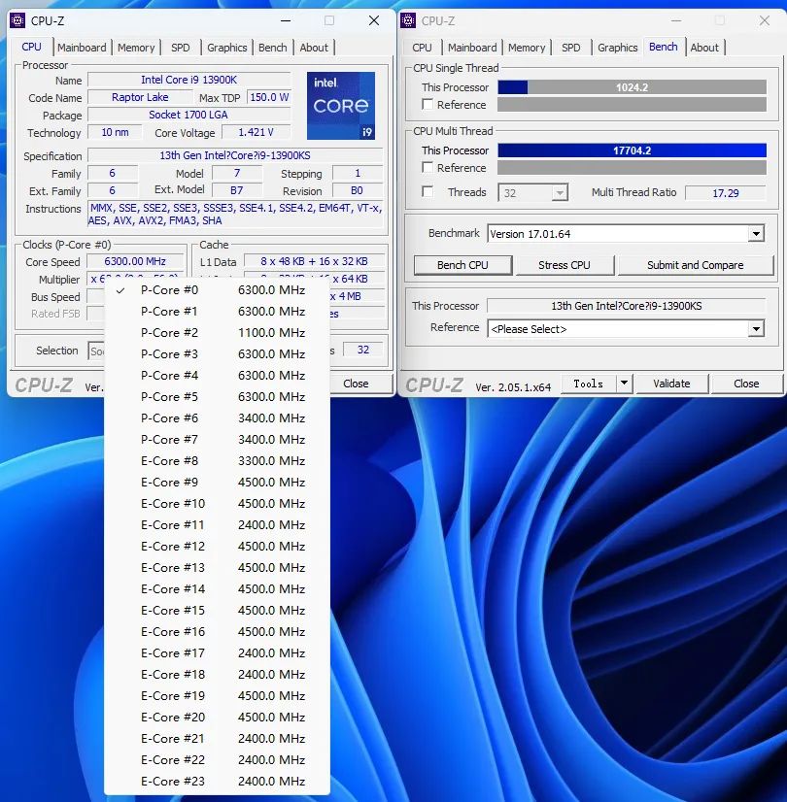Screen dimensions: 787x802
Task: Click the CPU-Z icon in left window title bar
Action: pyautogui.click(x=18, y=20)
